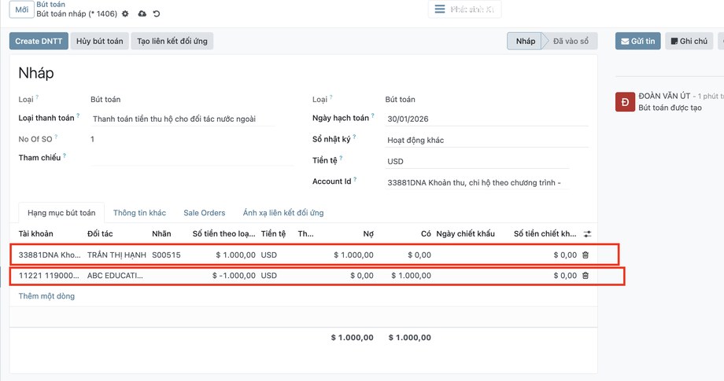Switch to Sale Orders tab

pyautogui.click(x=204, y=213)
